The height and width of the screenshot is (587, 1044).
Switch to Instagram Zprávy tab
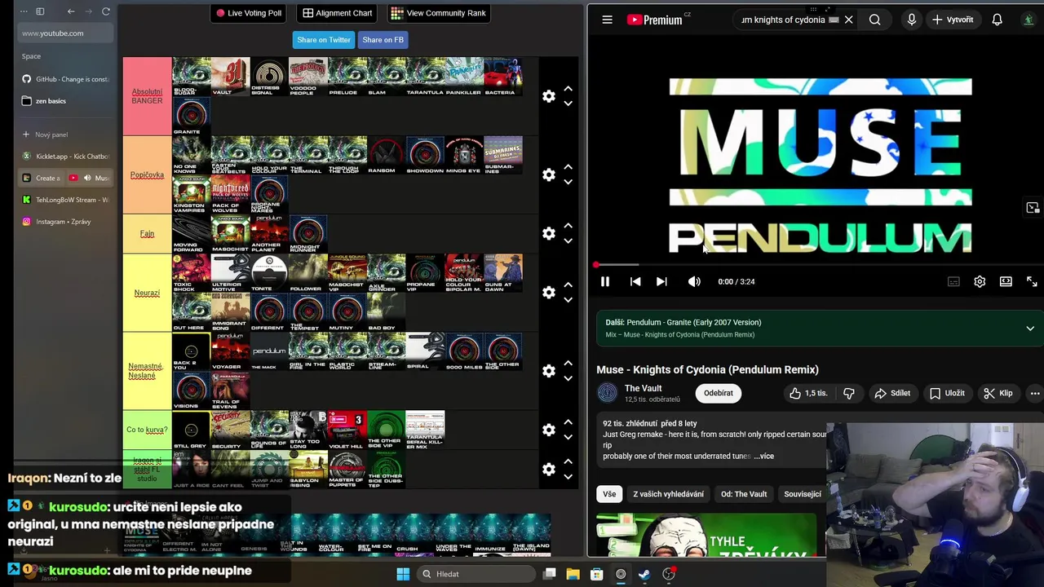[x=64, y=222]
